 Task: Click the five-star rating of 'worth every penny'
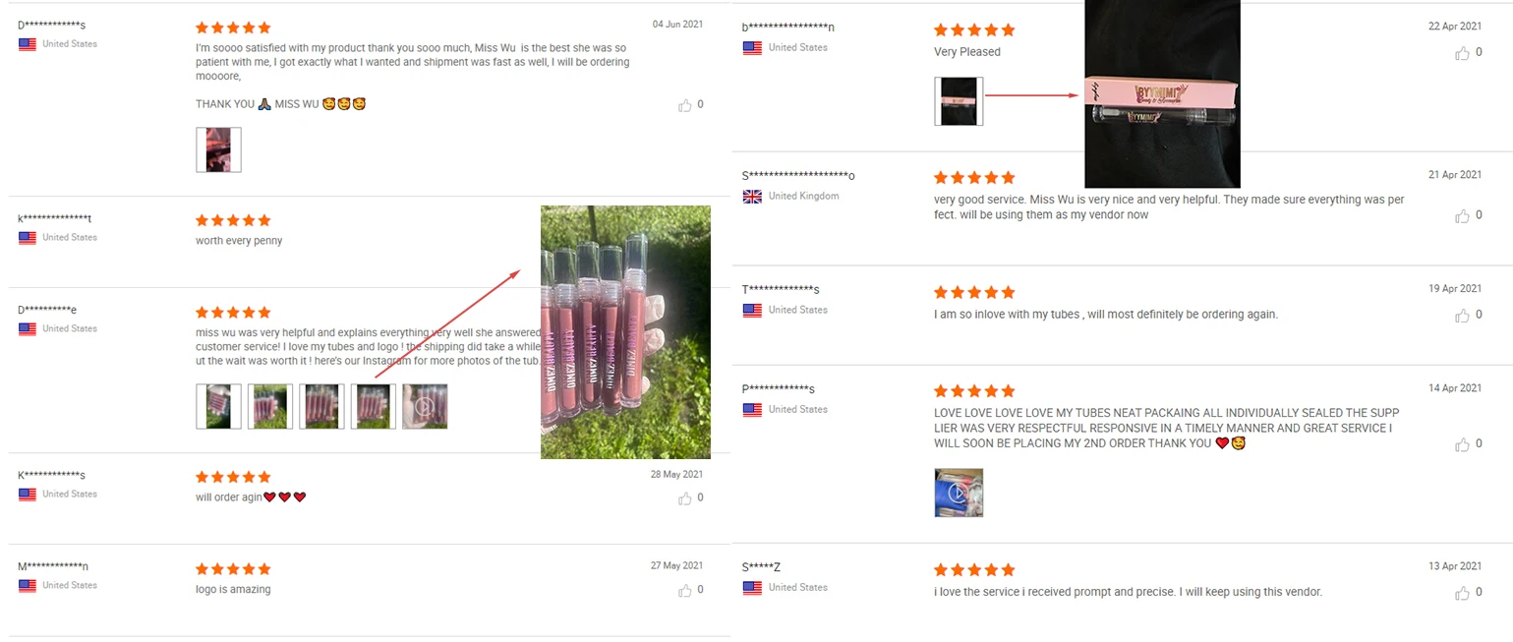(x=233, y=220)
